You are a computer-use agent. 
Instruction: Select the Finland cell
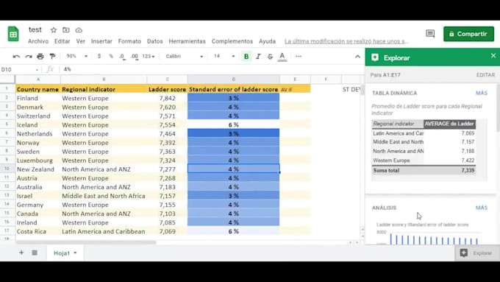click(37, 98)
